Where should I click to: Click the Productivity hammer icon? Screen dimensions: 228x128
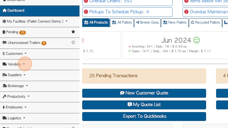[x=5, y=96]
